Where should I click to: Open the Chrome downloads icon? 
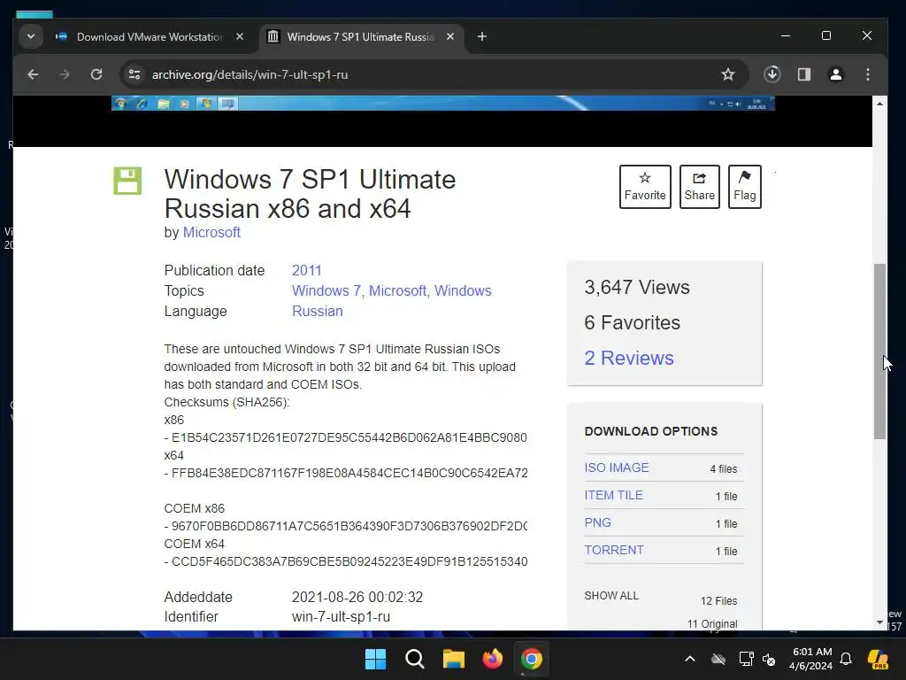[x=772, y=74]
